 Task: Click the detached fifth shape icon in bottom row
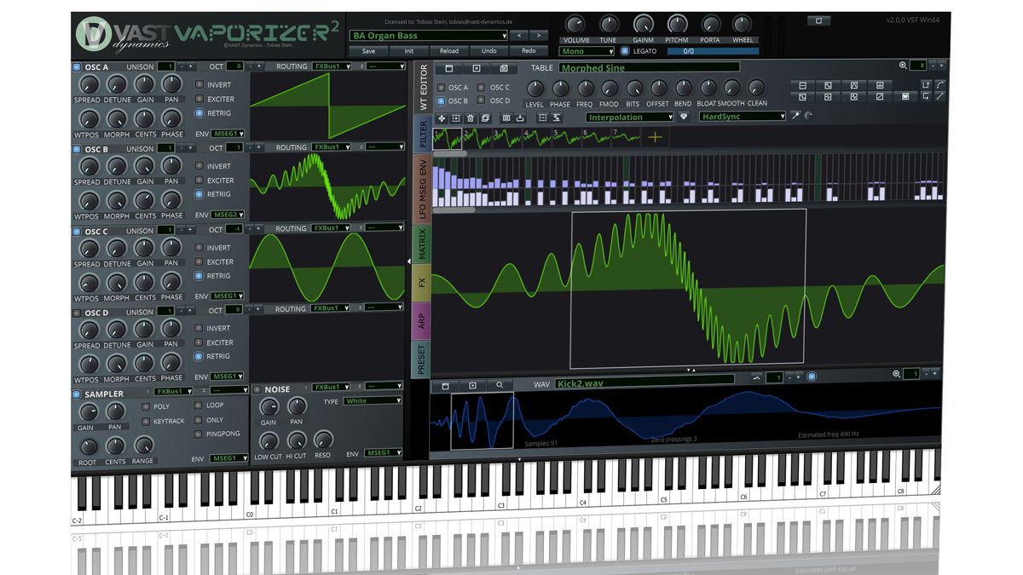(x=905, y=97)
